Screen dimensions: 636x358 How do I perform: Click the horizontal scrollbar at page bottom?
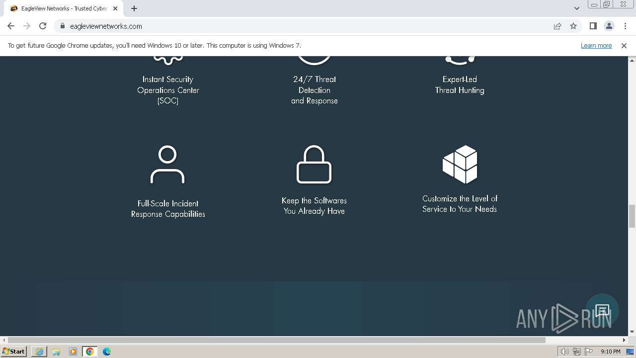(x=277, y=340)
